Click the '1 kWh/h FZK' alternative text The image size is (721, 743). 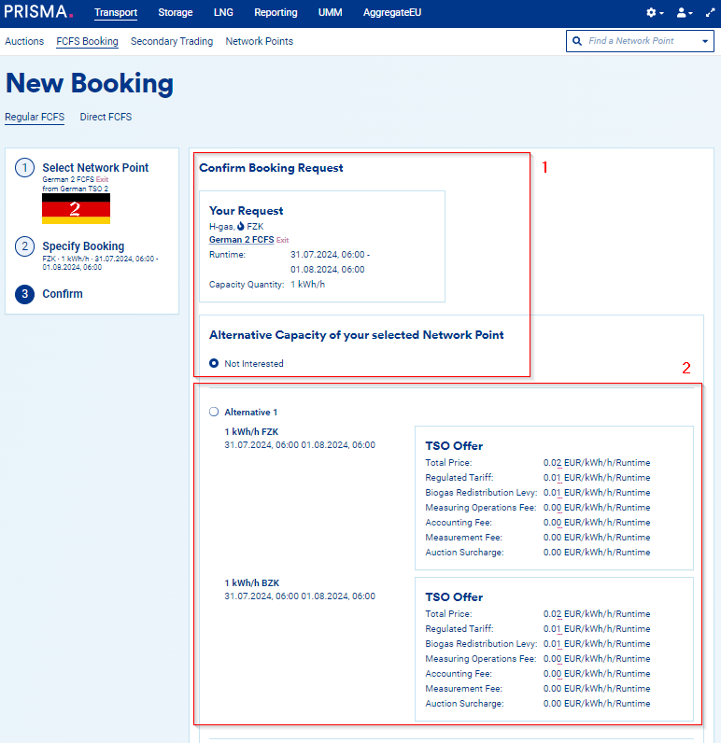[x=251, y=431]
